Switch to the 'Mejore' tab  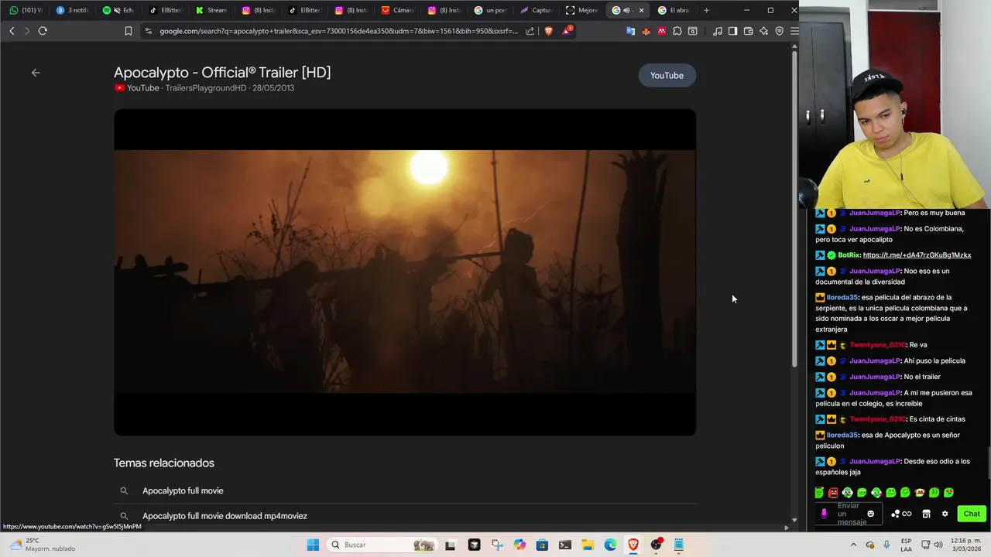(583, 10)
